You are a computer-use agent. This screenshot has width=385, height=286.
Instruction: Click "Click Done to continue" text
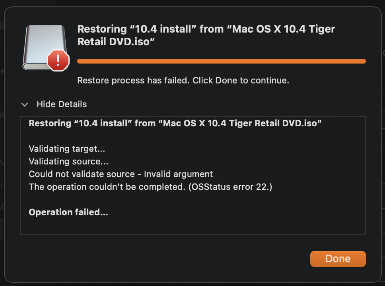click(241, 81)
